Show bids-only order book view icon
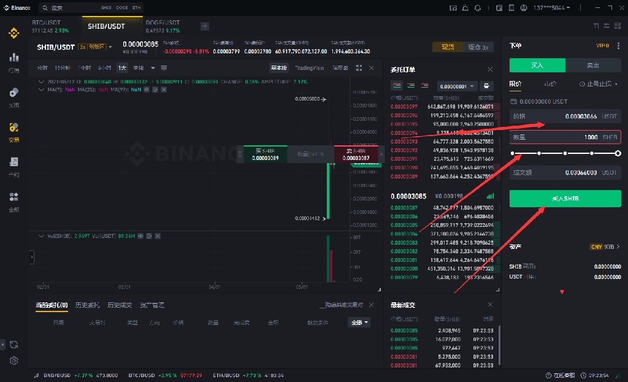The width and height of the screenshot is (628, 382). (x=411, y=86)
